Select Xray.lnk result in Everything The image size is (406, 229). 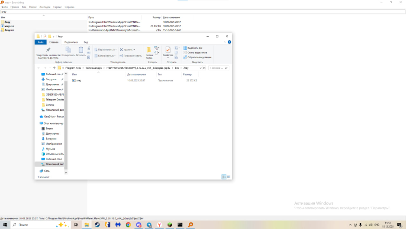(9, 30)
